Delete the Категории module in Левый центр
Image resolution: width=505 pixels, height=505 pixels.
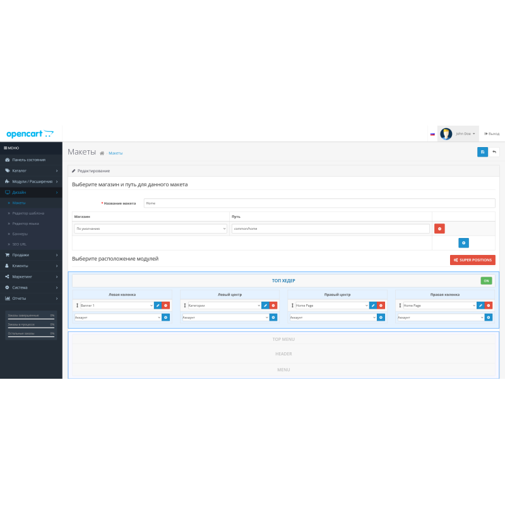pos(273,306)
